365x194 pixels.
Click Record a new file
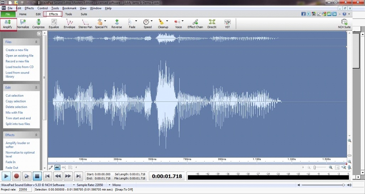coord(17,61)
